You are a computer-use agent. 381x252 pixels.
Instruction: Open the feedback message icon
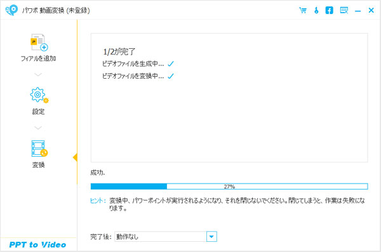pos(344,10)
